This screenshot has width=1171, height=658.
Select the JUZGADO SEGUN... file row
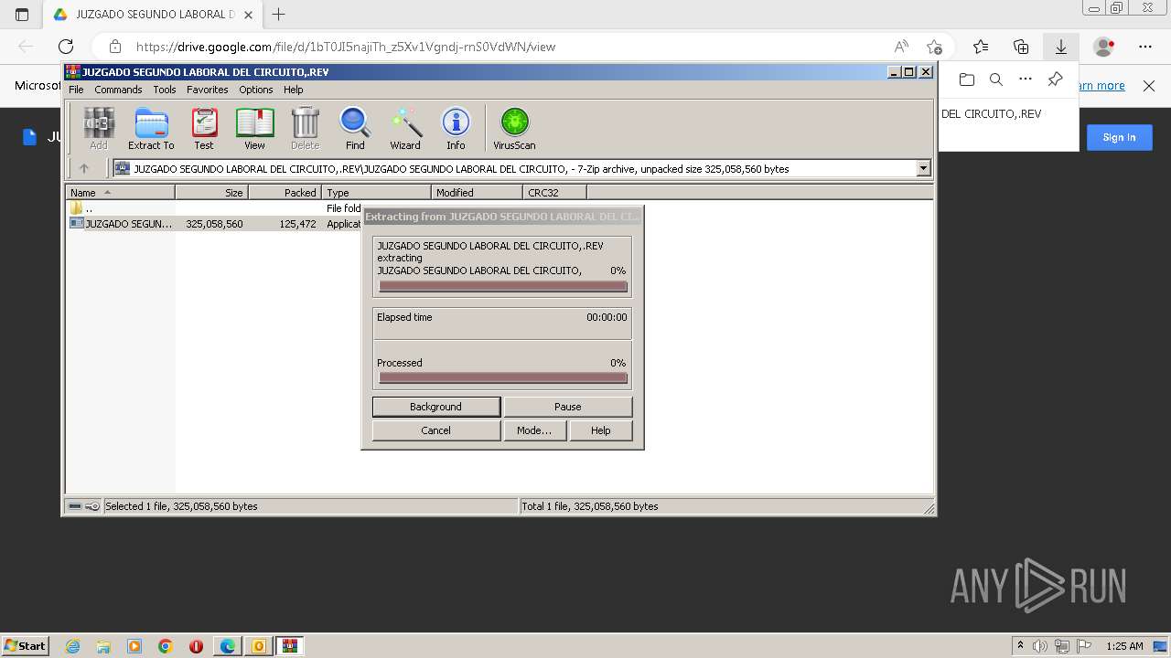(x=215, y=224)
